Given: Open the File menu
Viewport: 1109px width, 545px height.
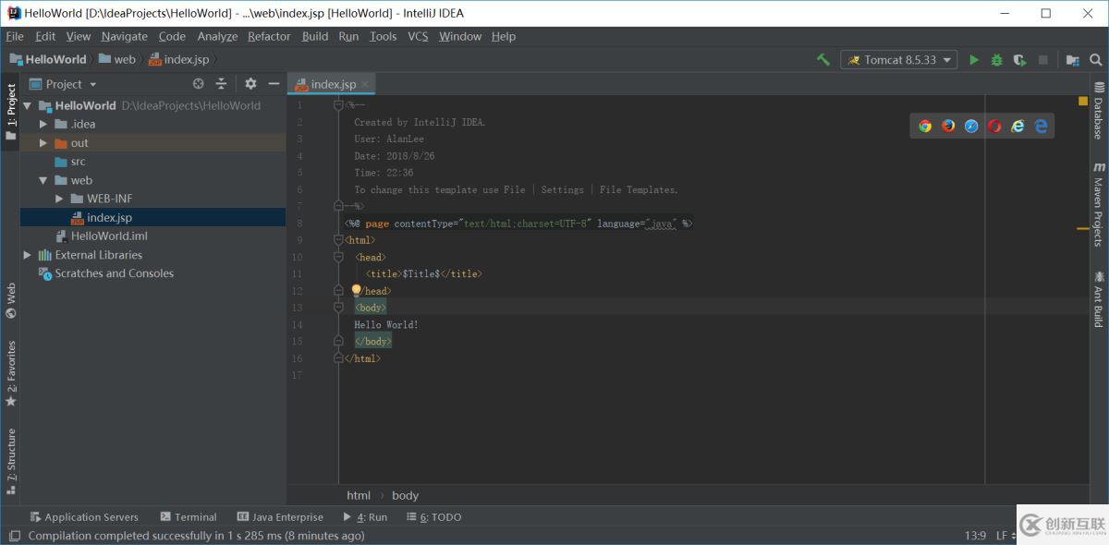Looking at the screenshot, I should tap(15, 36).
